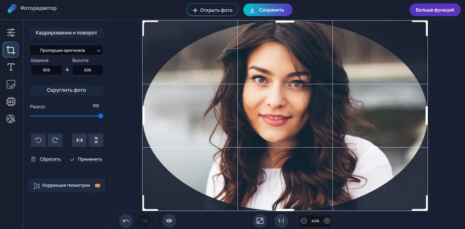Open the Stickers panel
This screenshot has height=229, width=465.
(x=11, y=84)
